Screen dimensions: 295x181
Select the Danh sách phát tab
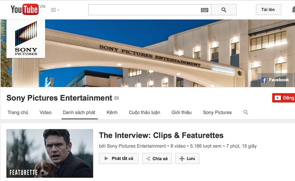pos(79,112)
